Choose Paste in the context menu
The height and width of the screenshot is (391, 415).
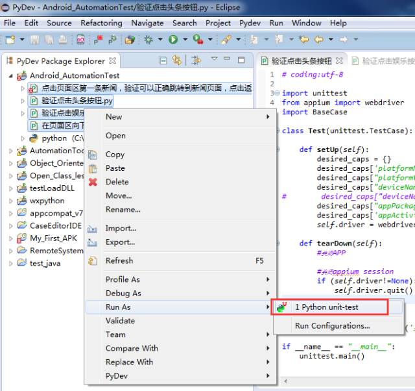point(181,168)
